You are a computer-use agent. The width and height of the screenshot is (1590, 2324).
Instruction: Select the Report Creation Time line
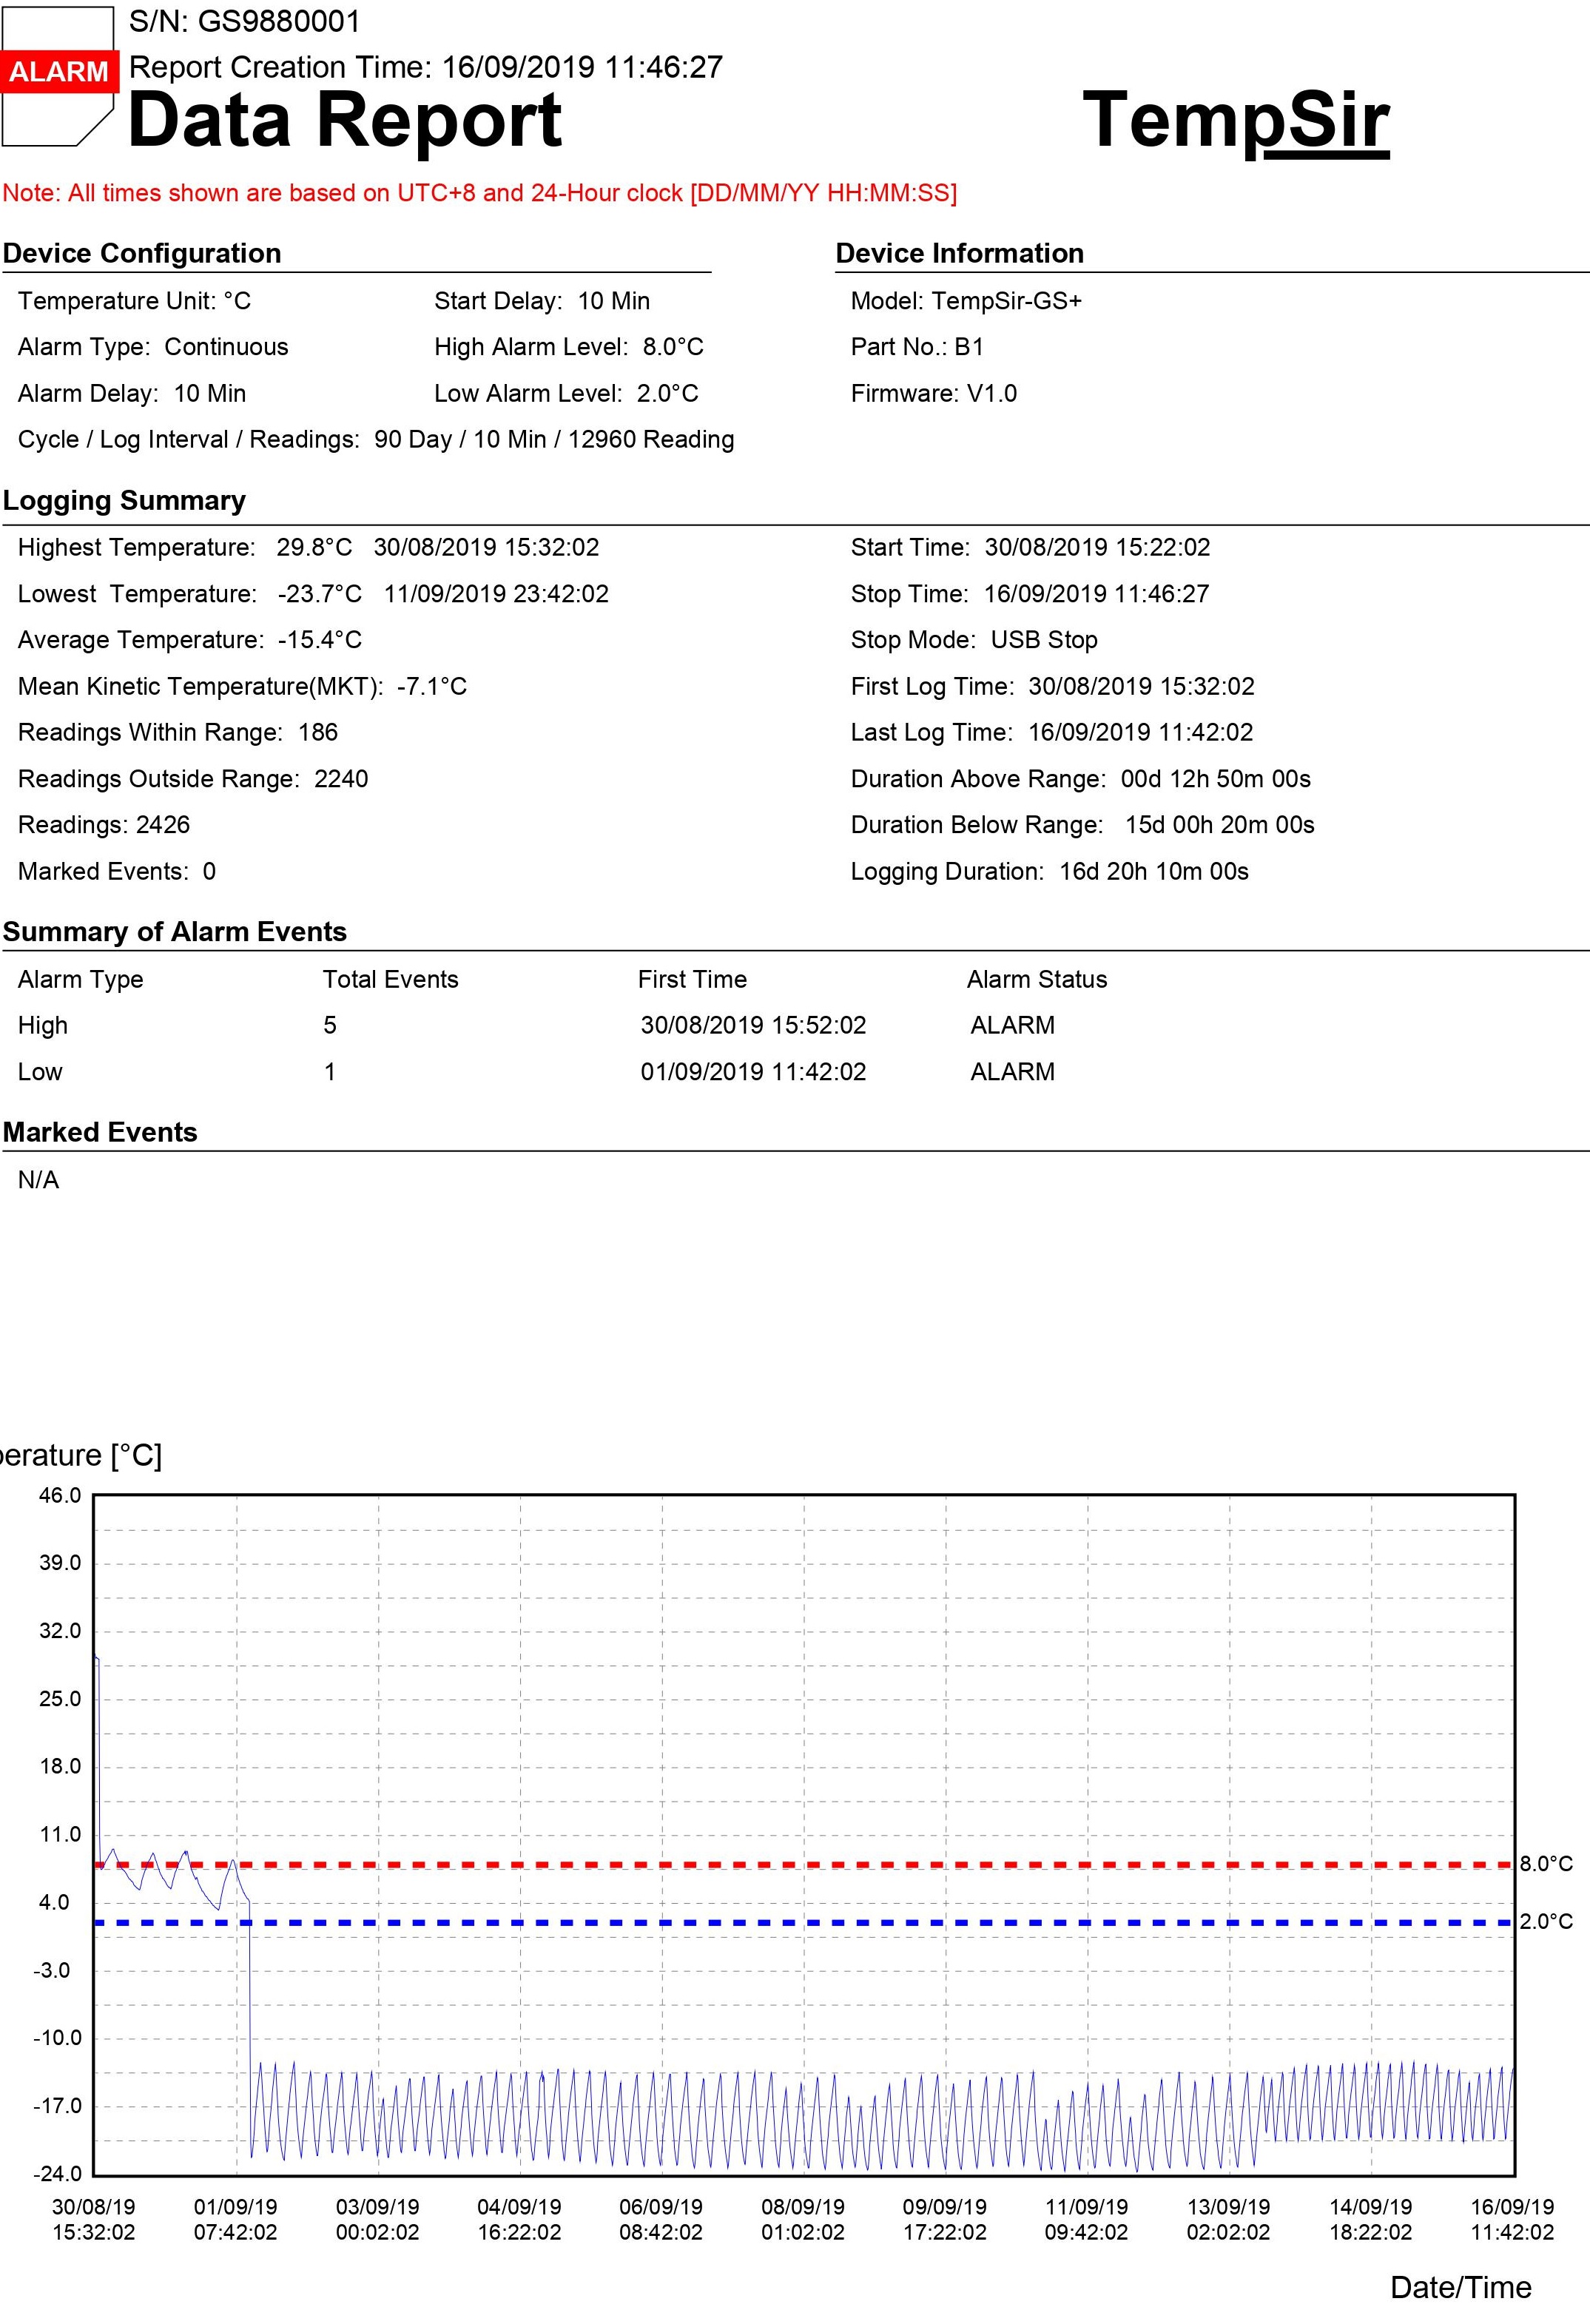click(x=426, y=67)
